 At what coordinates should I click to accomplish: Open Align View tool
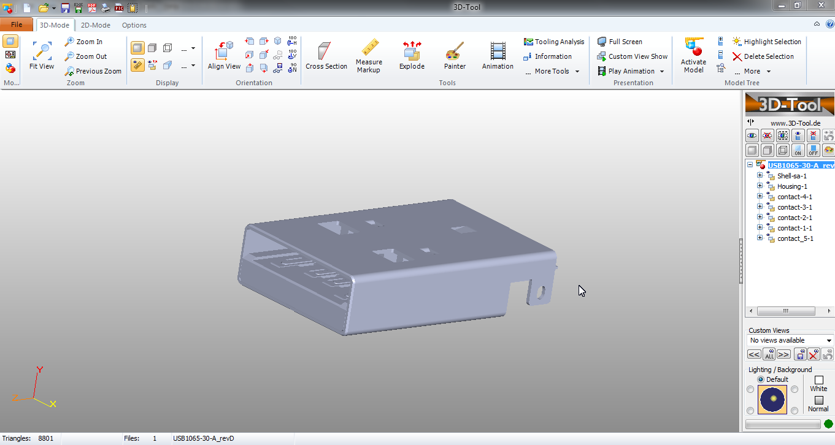coord(224,56)
